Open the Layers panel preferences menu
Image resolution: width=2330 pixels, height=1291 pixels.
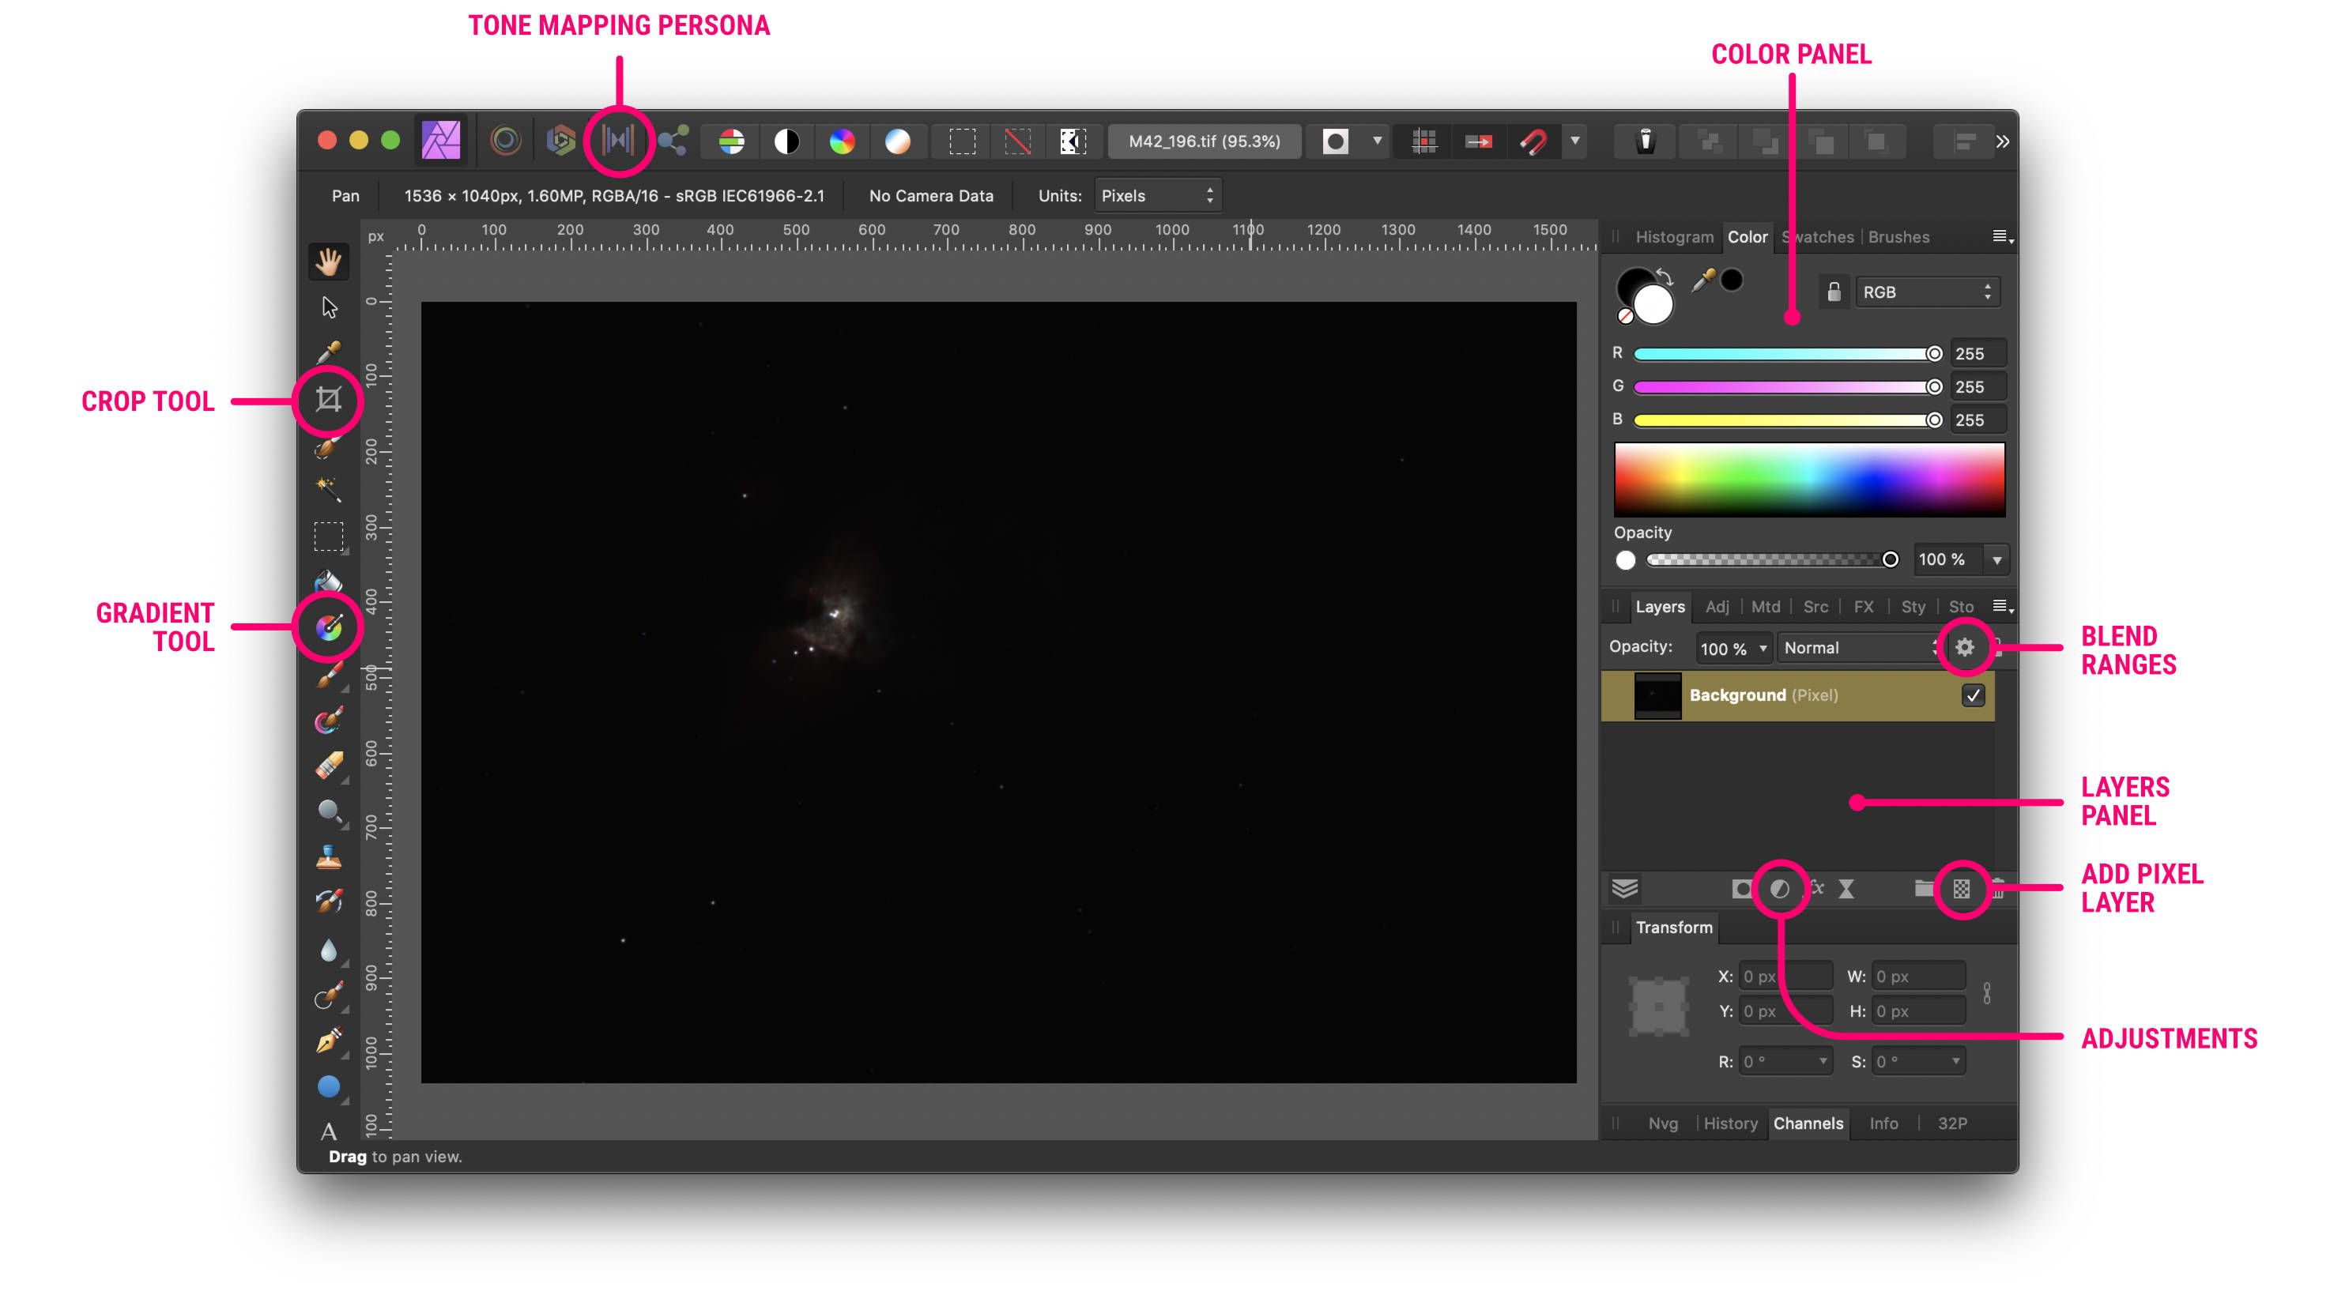(x=2003, y=606)
